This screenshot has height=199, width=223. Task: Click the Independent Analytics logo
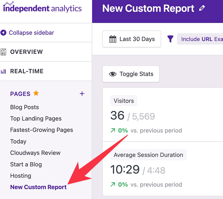coord(42,8)
